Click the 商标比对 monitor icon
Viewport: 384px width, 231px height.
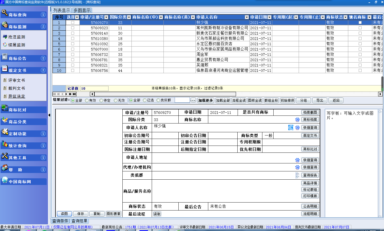[x=5, y=108]
